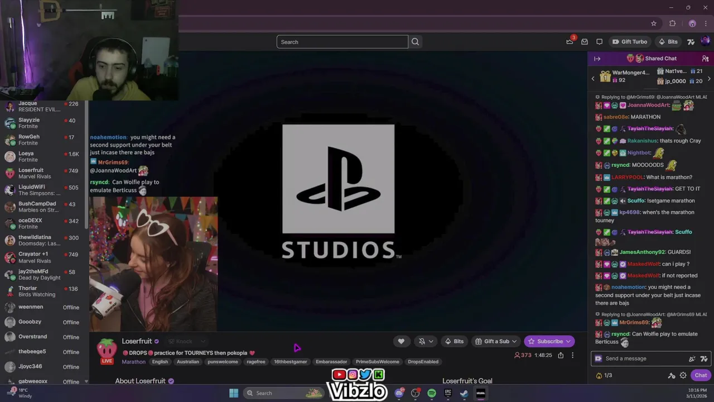Focus the Twitch search field
Screen dimensions: 714x402
[x=342, y=42]
